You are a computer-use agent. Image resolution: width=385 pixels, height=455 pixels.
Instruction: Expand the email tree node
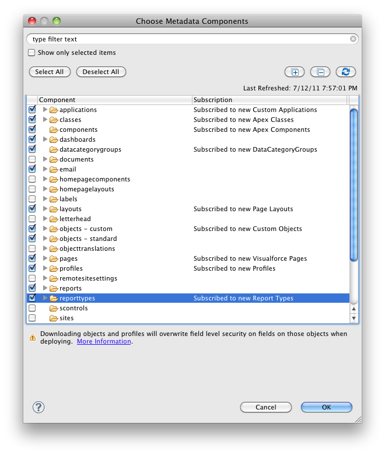[x=45, y=169]
